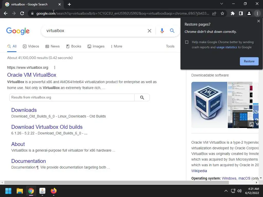Expand the More search categories
The width and height of the screenshot is (263, 197).
(116, 46)
